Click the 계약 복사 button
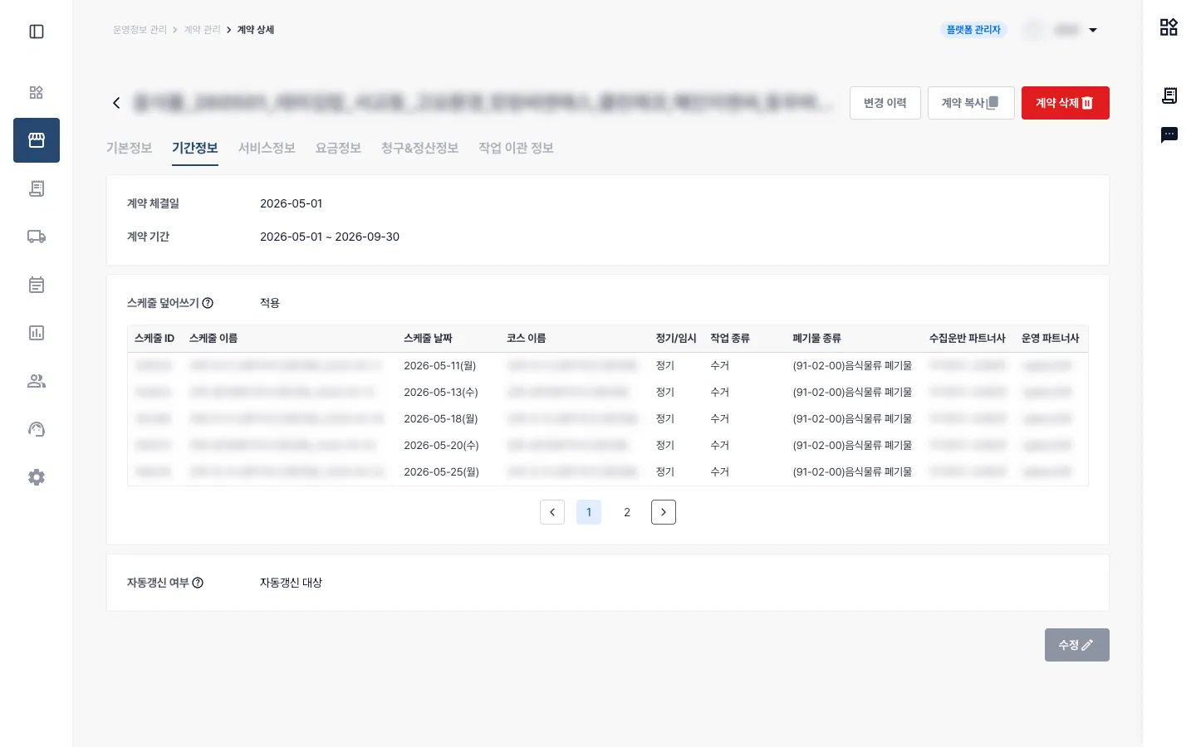Screen dimensions: 1196x747 tap(971, 103)
